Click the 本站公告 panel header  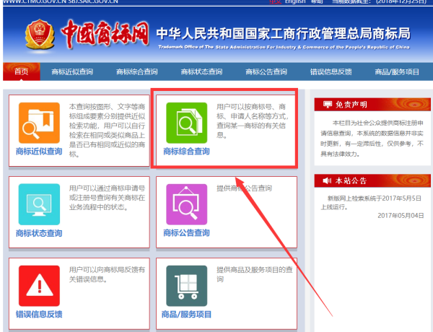click(372, 180)
